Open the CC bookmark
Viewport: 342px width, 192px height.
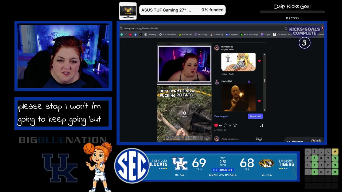click(123, 34)
